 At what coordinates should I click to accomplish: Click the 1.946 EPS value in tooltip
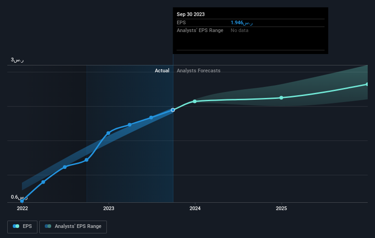coord(242,22)
